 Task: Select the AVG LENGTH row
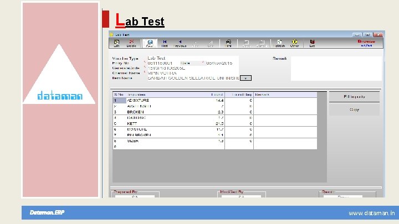[215, 106]
